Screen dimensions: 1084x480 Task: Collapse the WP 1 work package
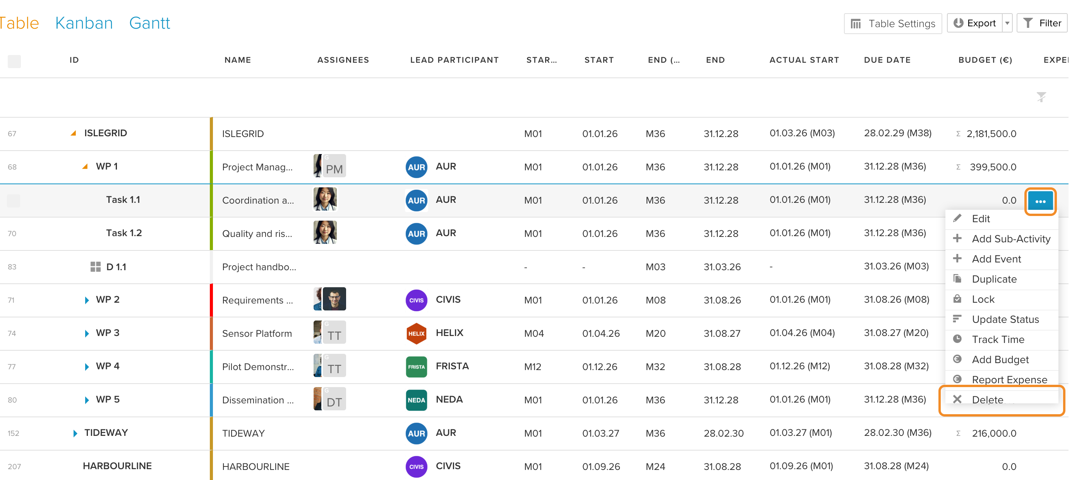[x=85, y=166]
